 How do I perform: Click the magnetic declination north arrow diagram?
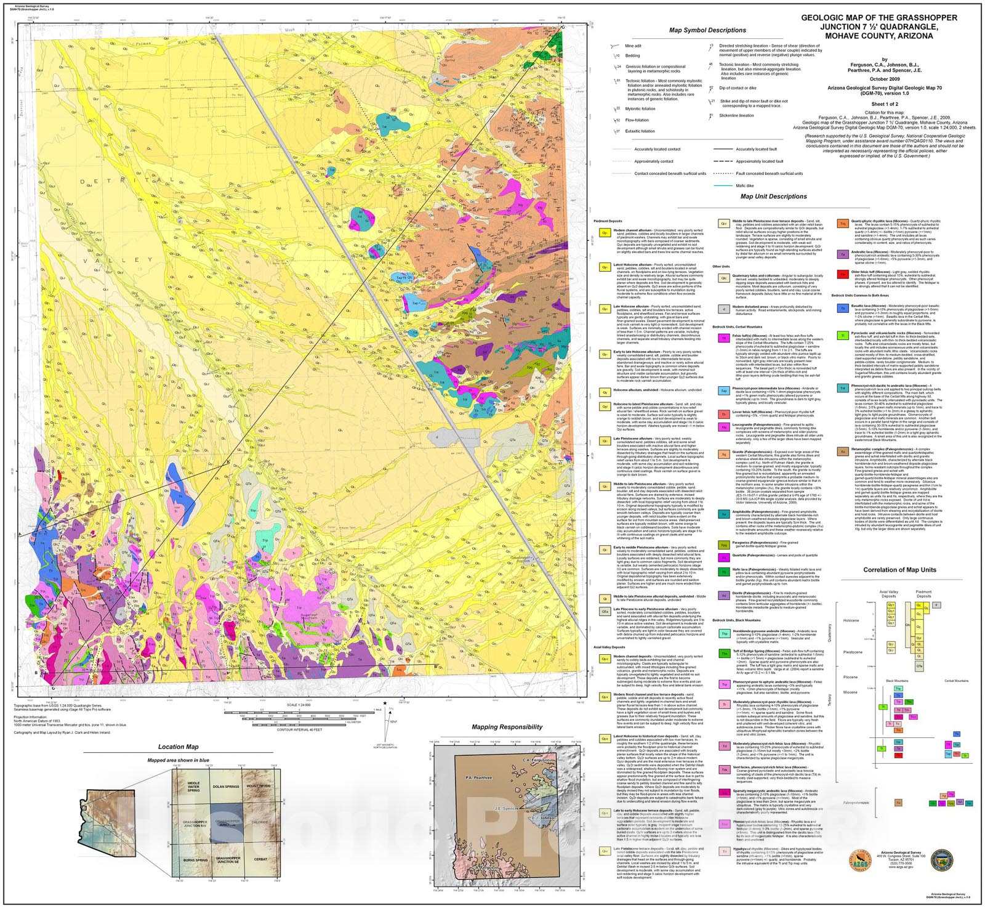[386, 723]
